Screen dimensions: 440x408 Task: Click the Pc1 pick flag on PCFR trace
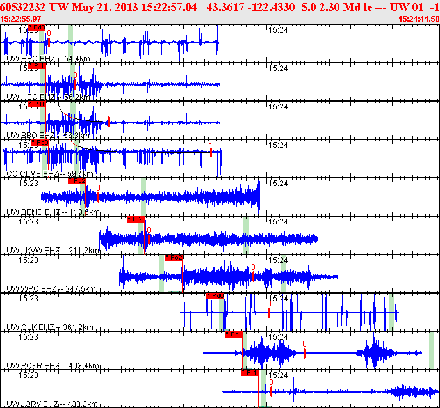[234, 334]
